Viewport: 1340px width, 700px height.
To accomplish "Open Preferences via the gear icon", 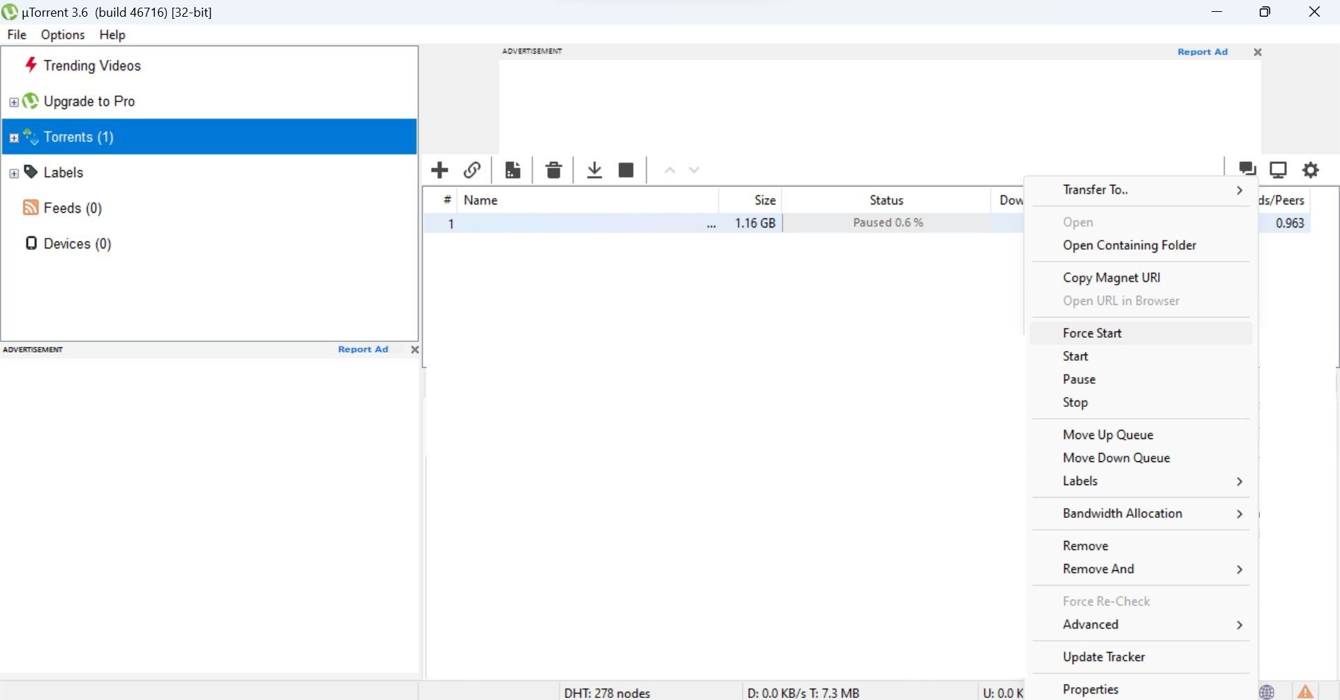I will (1311, 170).
